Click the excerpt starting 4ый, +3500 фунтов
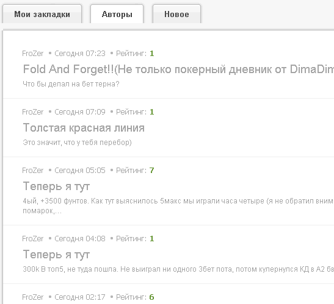Image resolution: width=334 pixels, height=304 pixels. [178, 206]
